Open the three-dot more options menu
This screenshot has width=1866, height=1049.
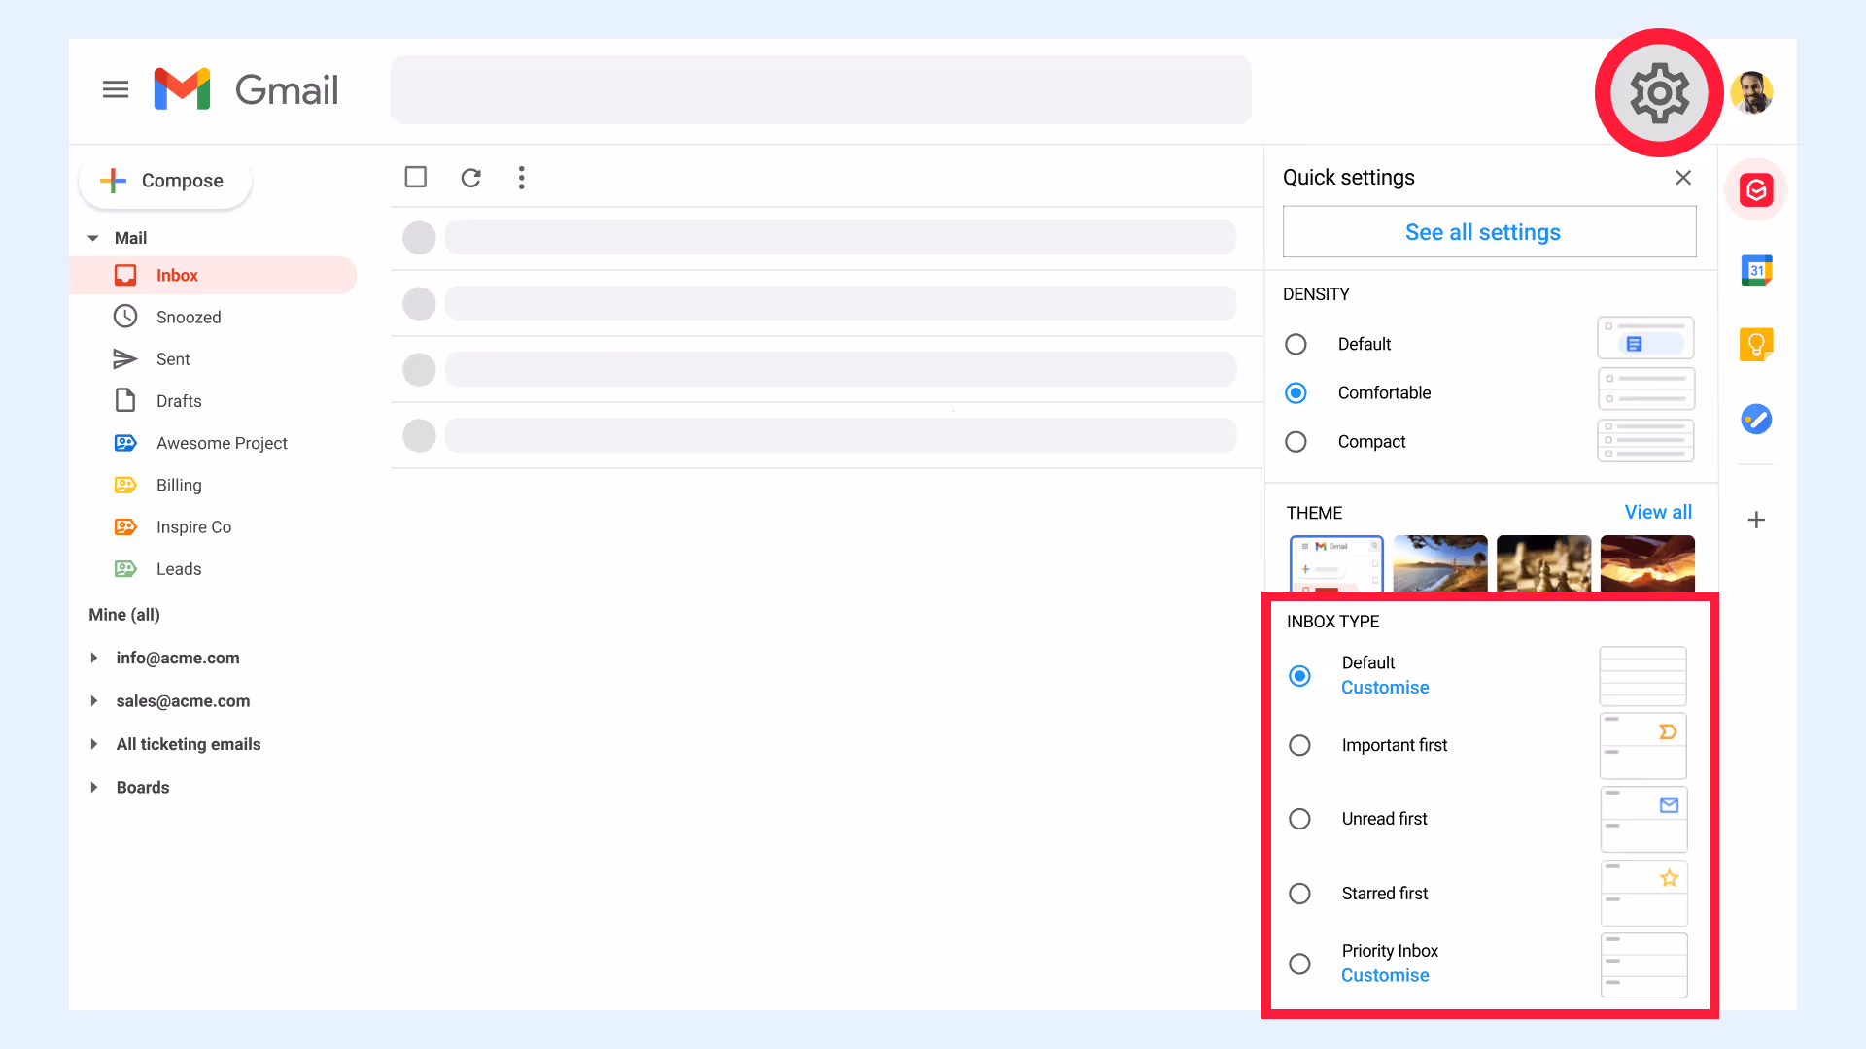(522, 178)
